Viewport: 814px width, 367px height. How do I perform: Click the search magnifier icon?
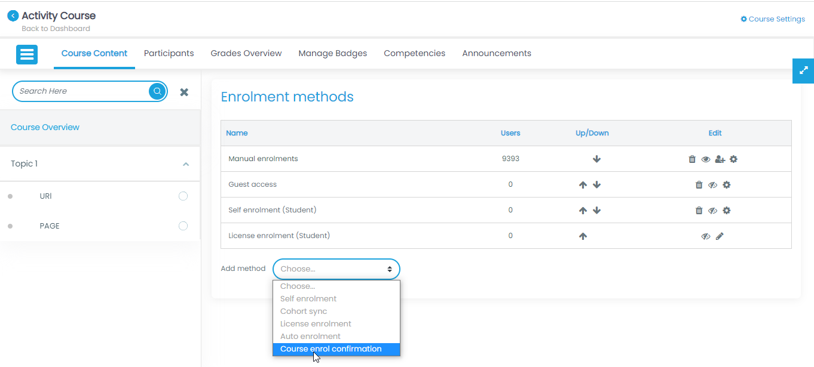157,91
